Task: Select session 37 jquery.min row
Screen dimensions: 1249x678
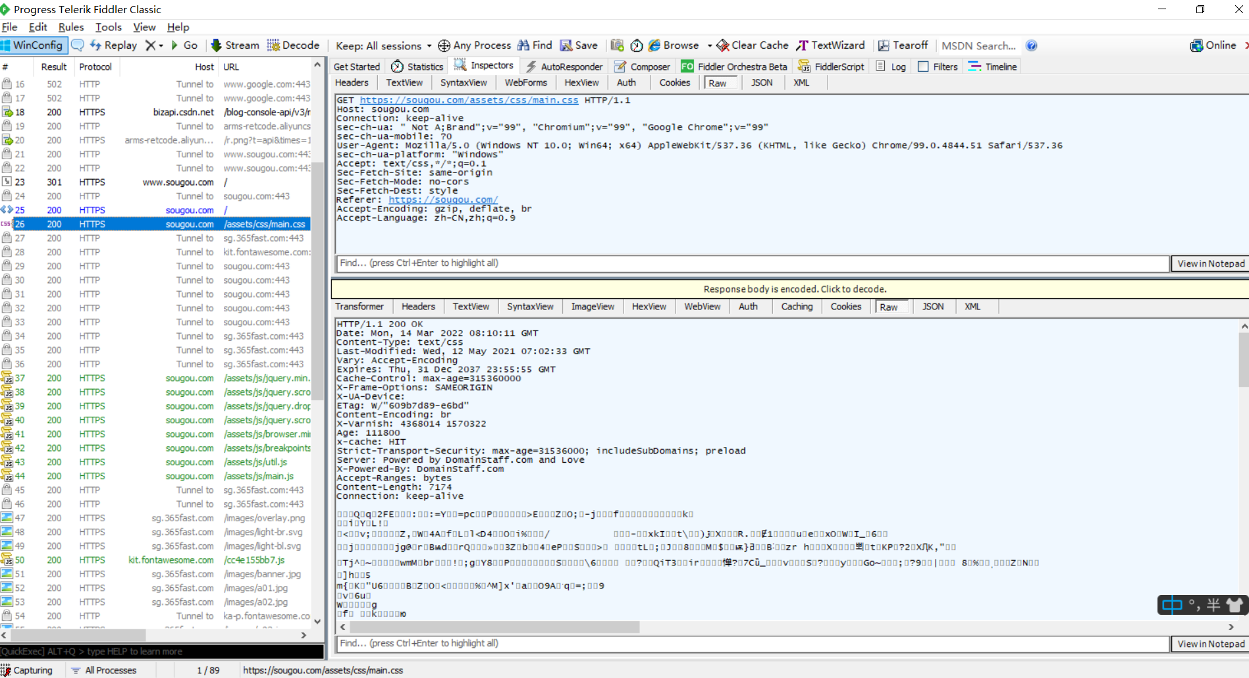Action: pyautogui.click(x=155, y=378)
